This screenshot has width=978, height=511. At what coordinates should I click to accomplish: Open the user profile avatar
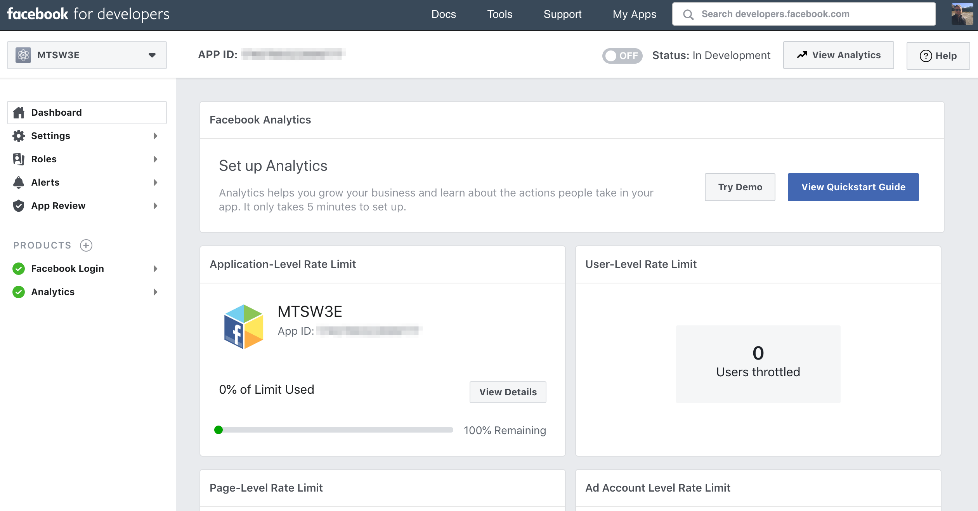click(962, 14)
